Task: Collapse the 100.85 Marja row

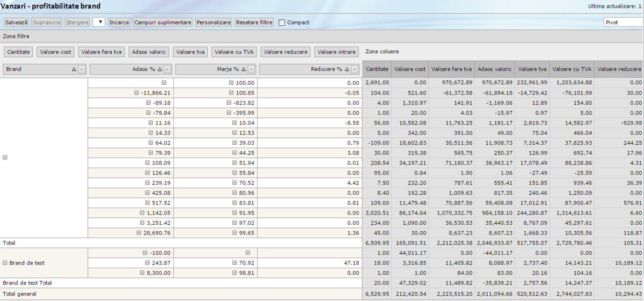Action: click(231, 93)
